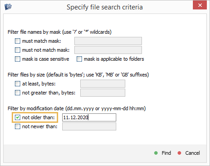Toggle 'mask is applicable to folders' option
The image size is (210, 166).
pos(79,59)
